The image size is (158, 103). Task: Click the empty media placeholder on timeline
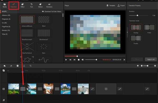tap(106, 89)
